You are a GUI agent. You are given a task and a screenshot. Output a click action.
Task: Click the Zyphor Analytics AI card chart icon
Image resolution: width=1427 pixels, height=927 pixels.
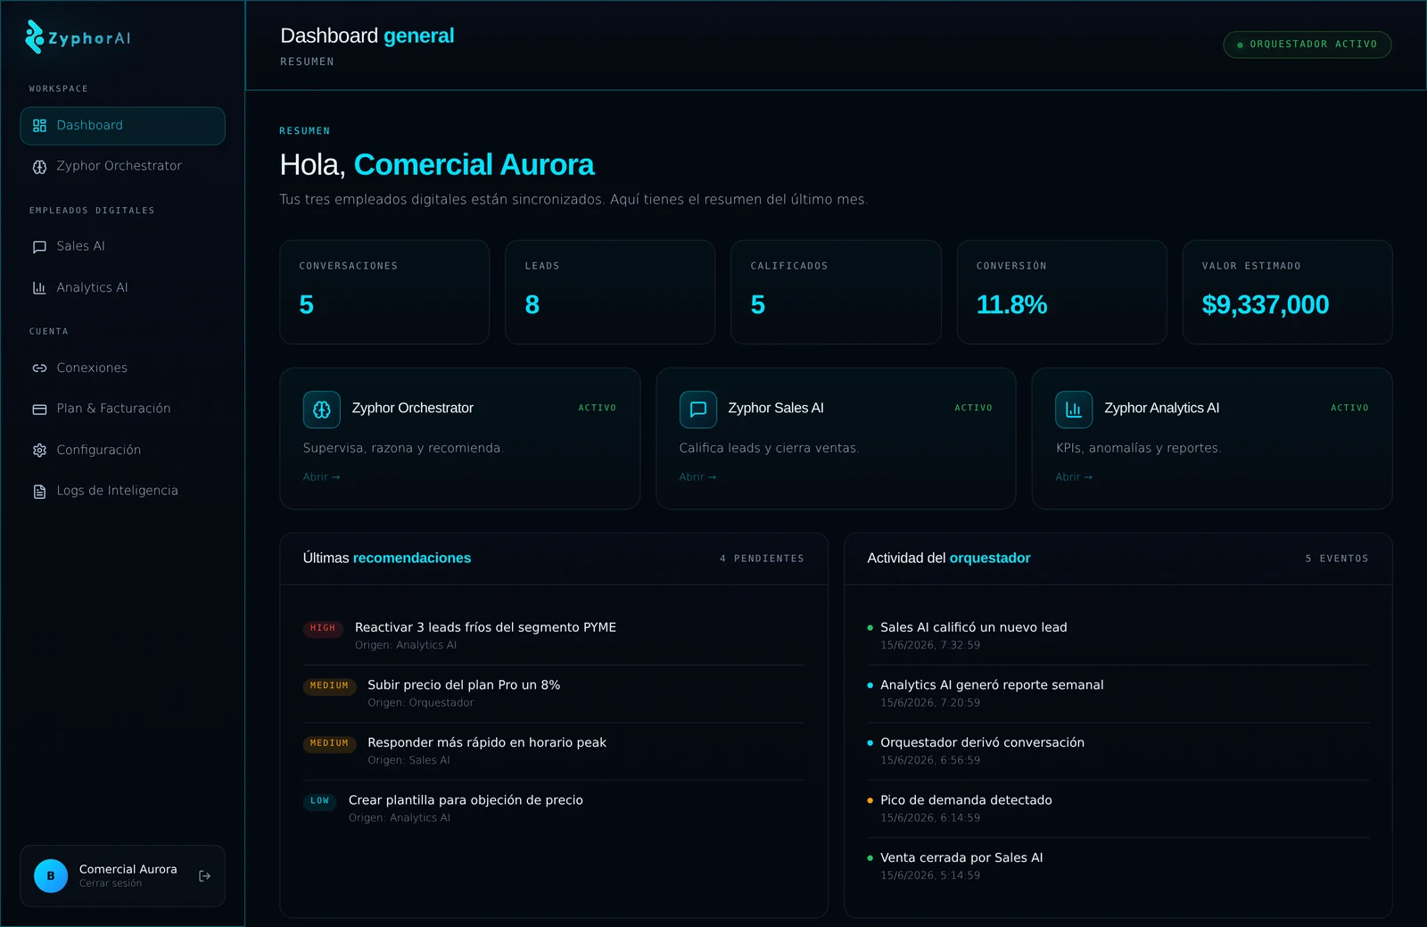(1074, 410)
